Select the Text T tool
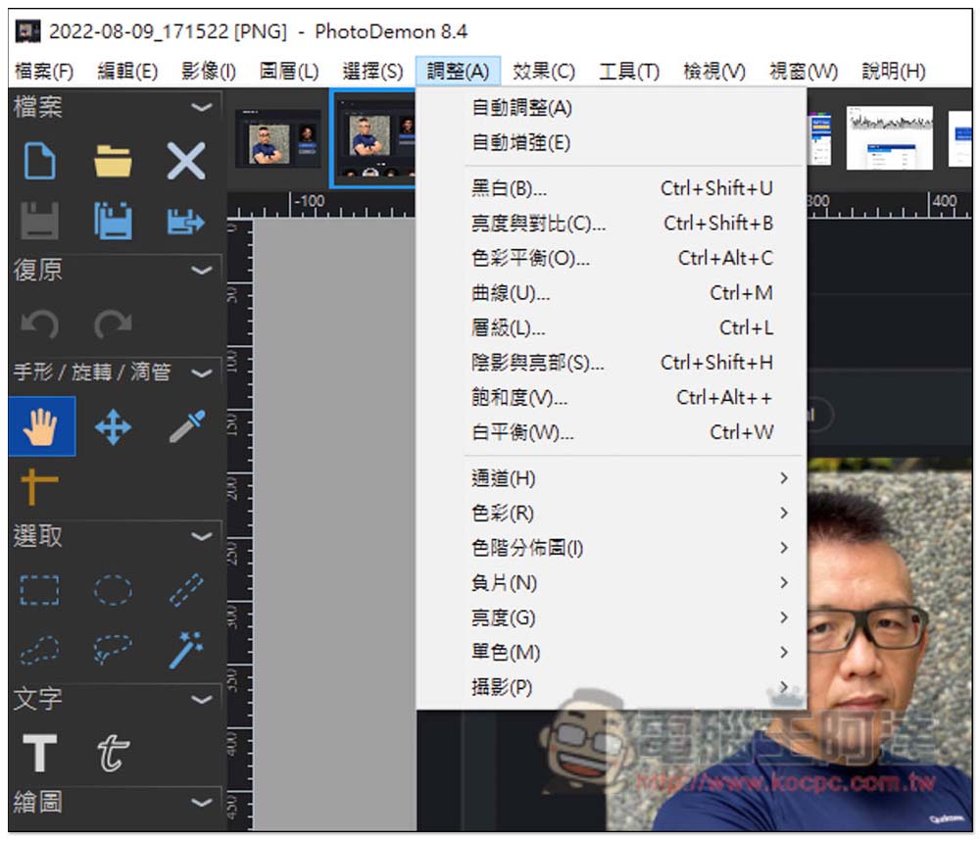 click(x=39, y=754)
